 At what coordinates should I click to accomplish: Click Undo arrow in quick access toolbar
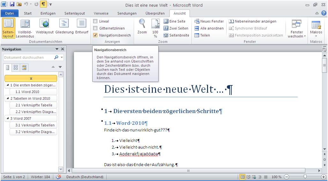(x=26, y=4)
